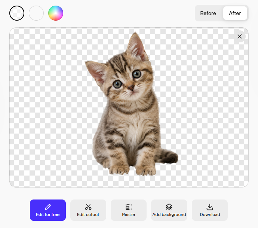Select the transparent background swatch
This screenshot has width=258, height=228.
[x=17, y=13]
